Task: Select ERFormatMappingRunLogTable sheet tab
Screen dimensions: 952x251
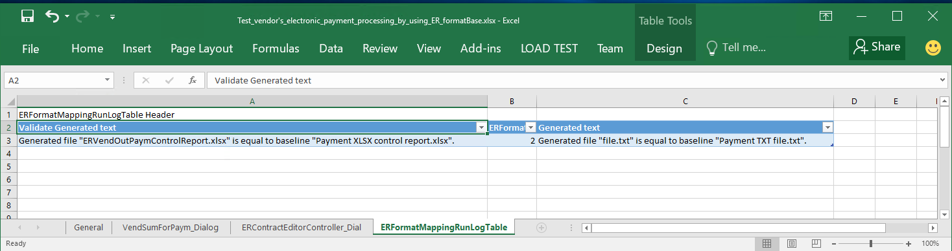Action: 444,227
